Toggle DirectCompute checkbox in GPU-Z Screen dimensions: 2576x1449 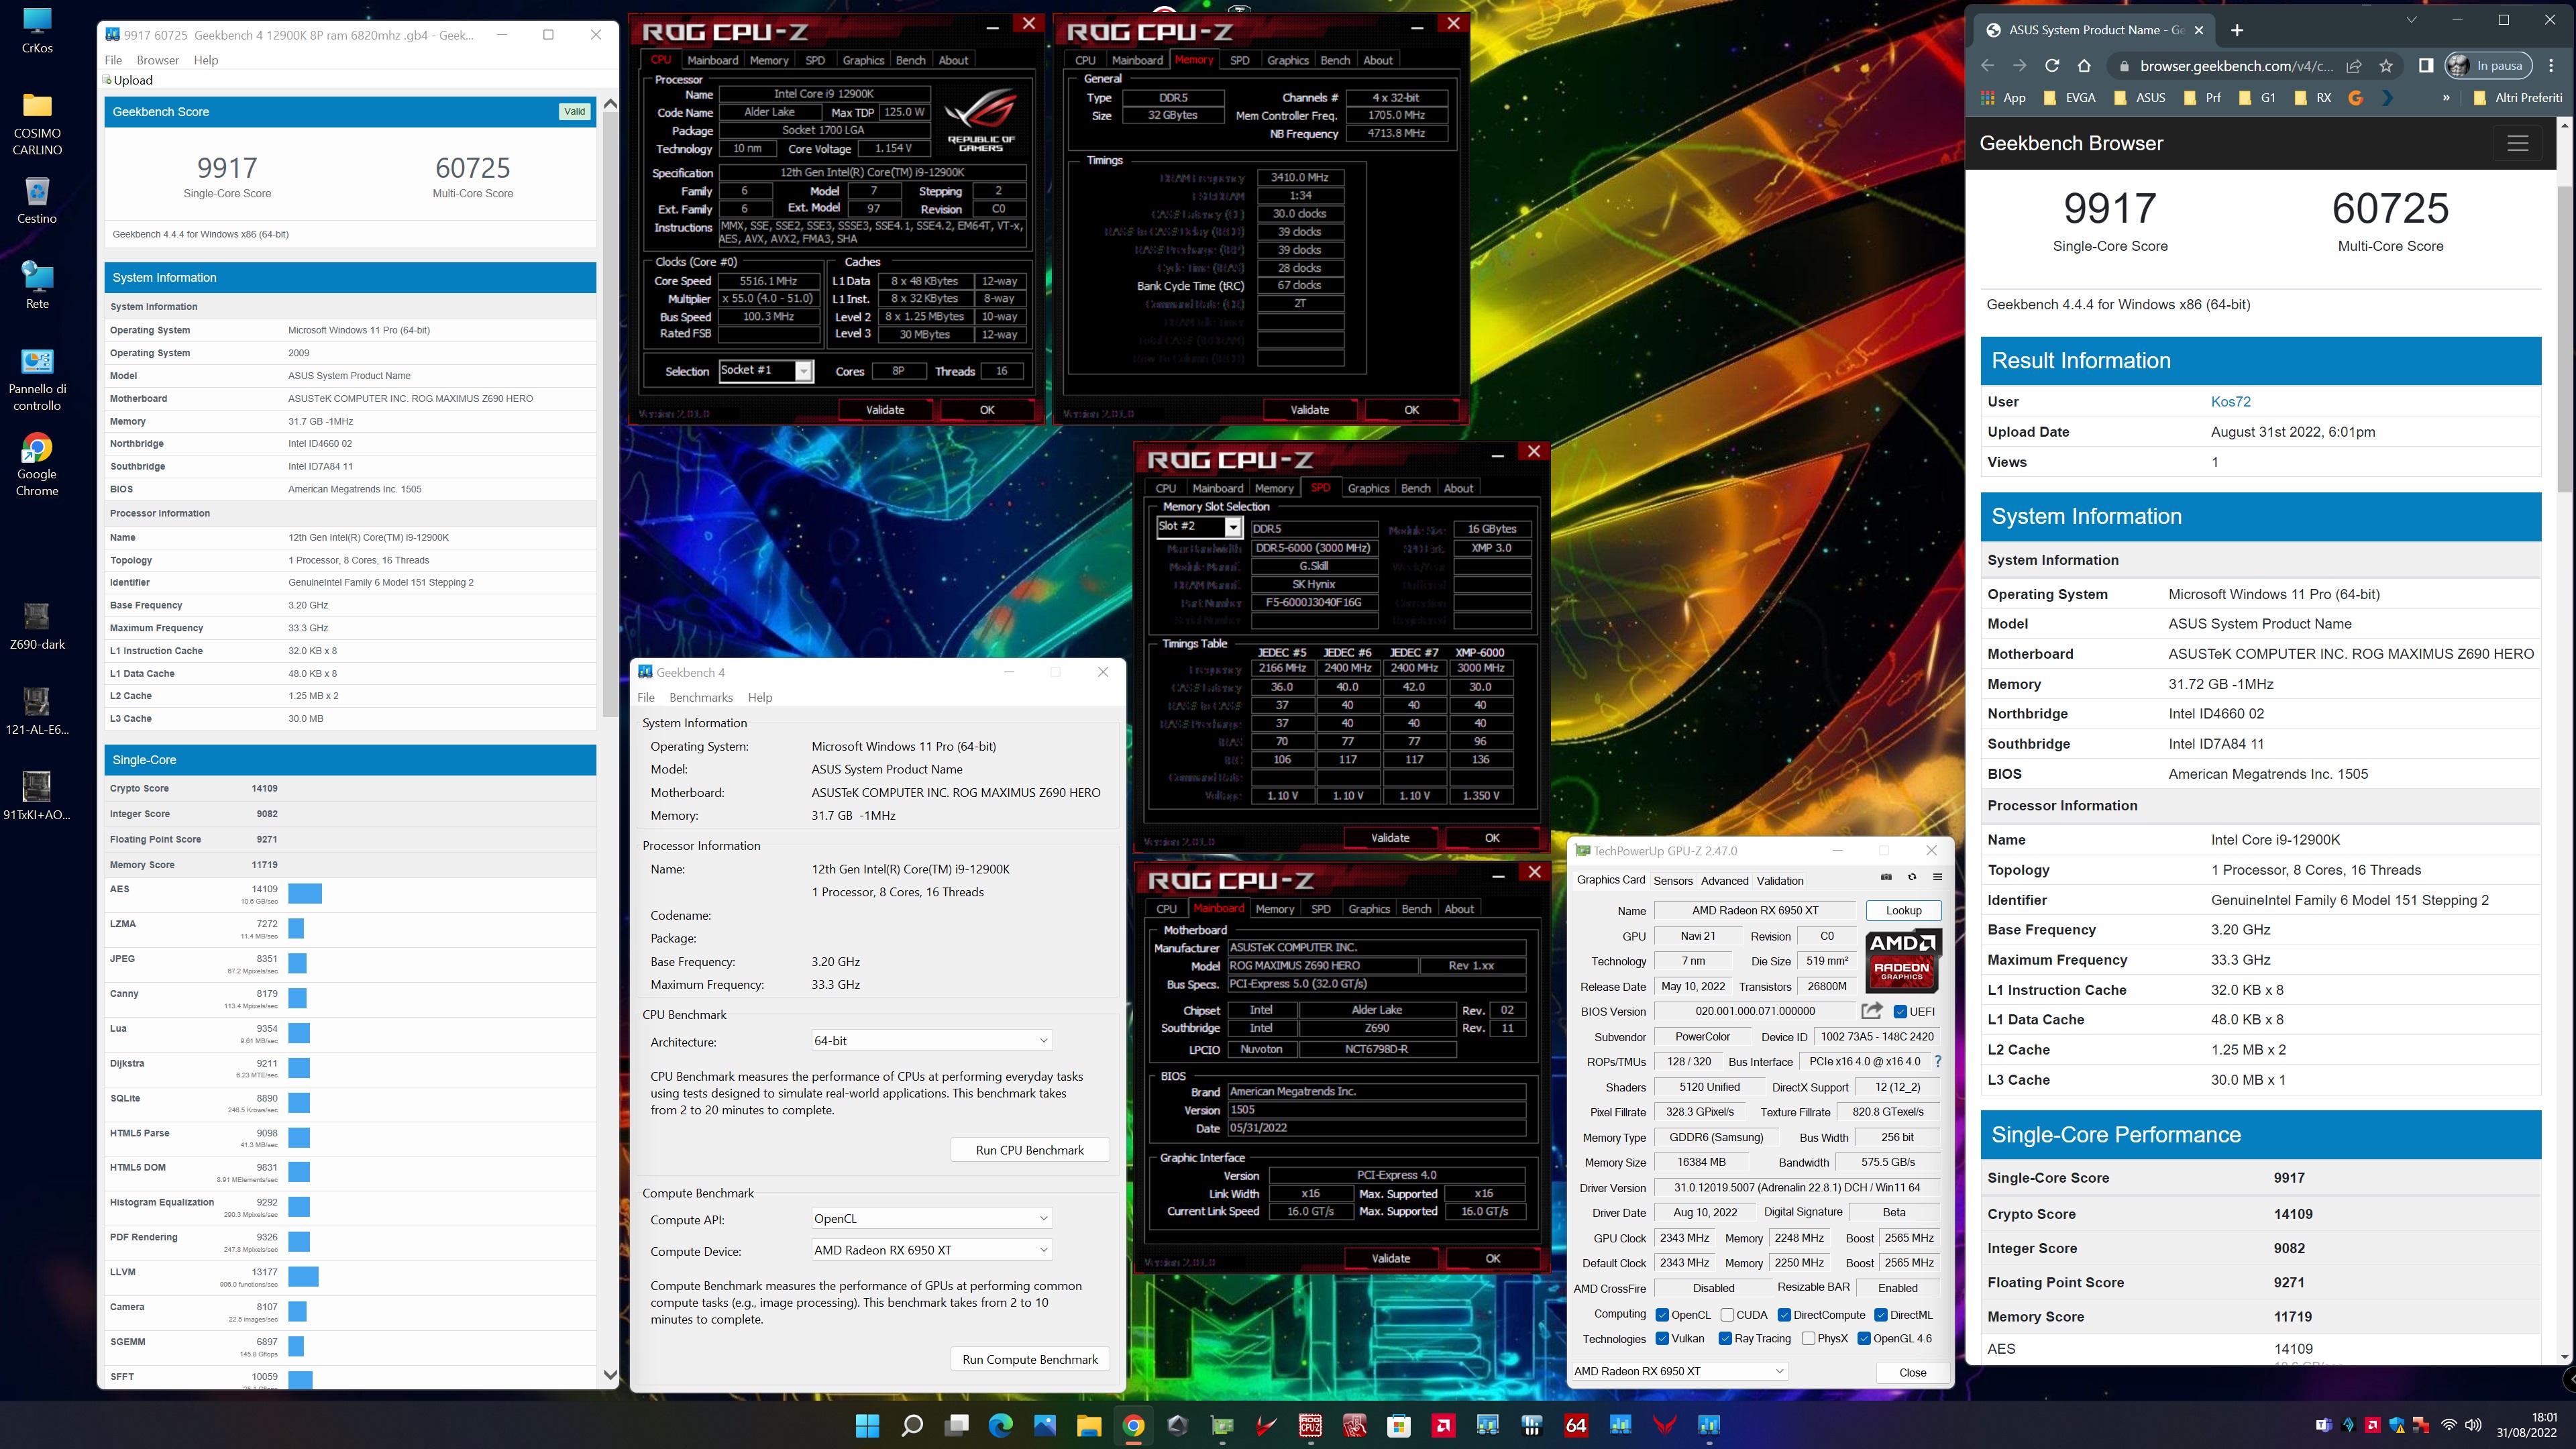(x=1784, y=1314)
